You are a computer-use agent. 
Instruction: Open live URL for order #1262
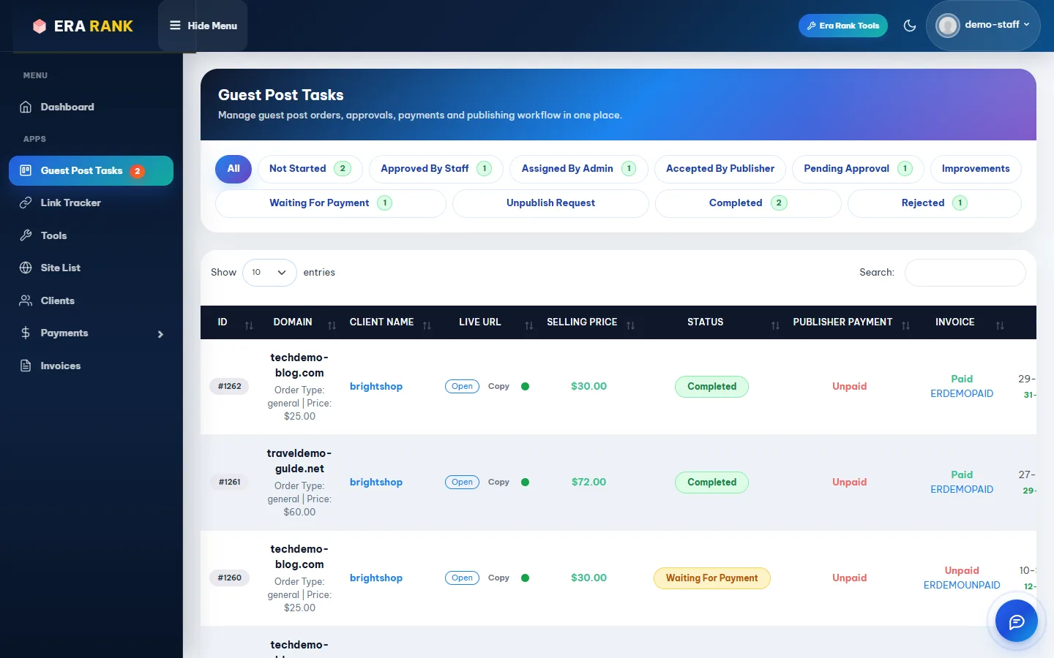[462, 387]
